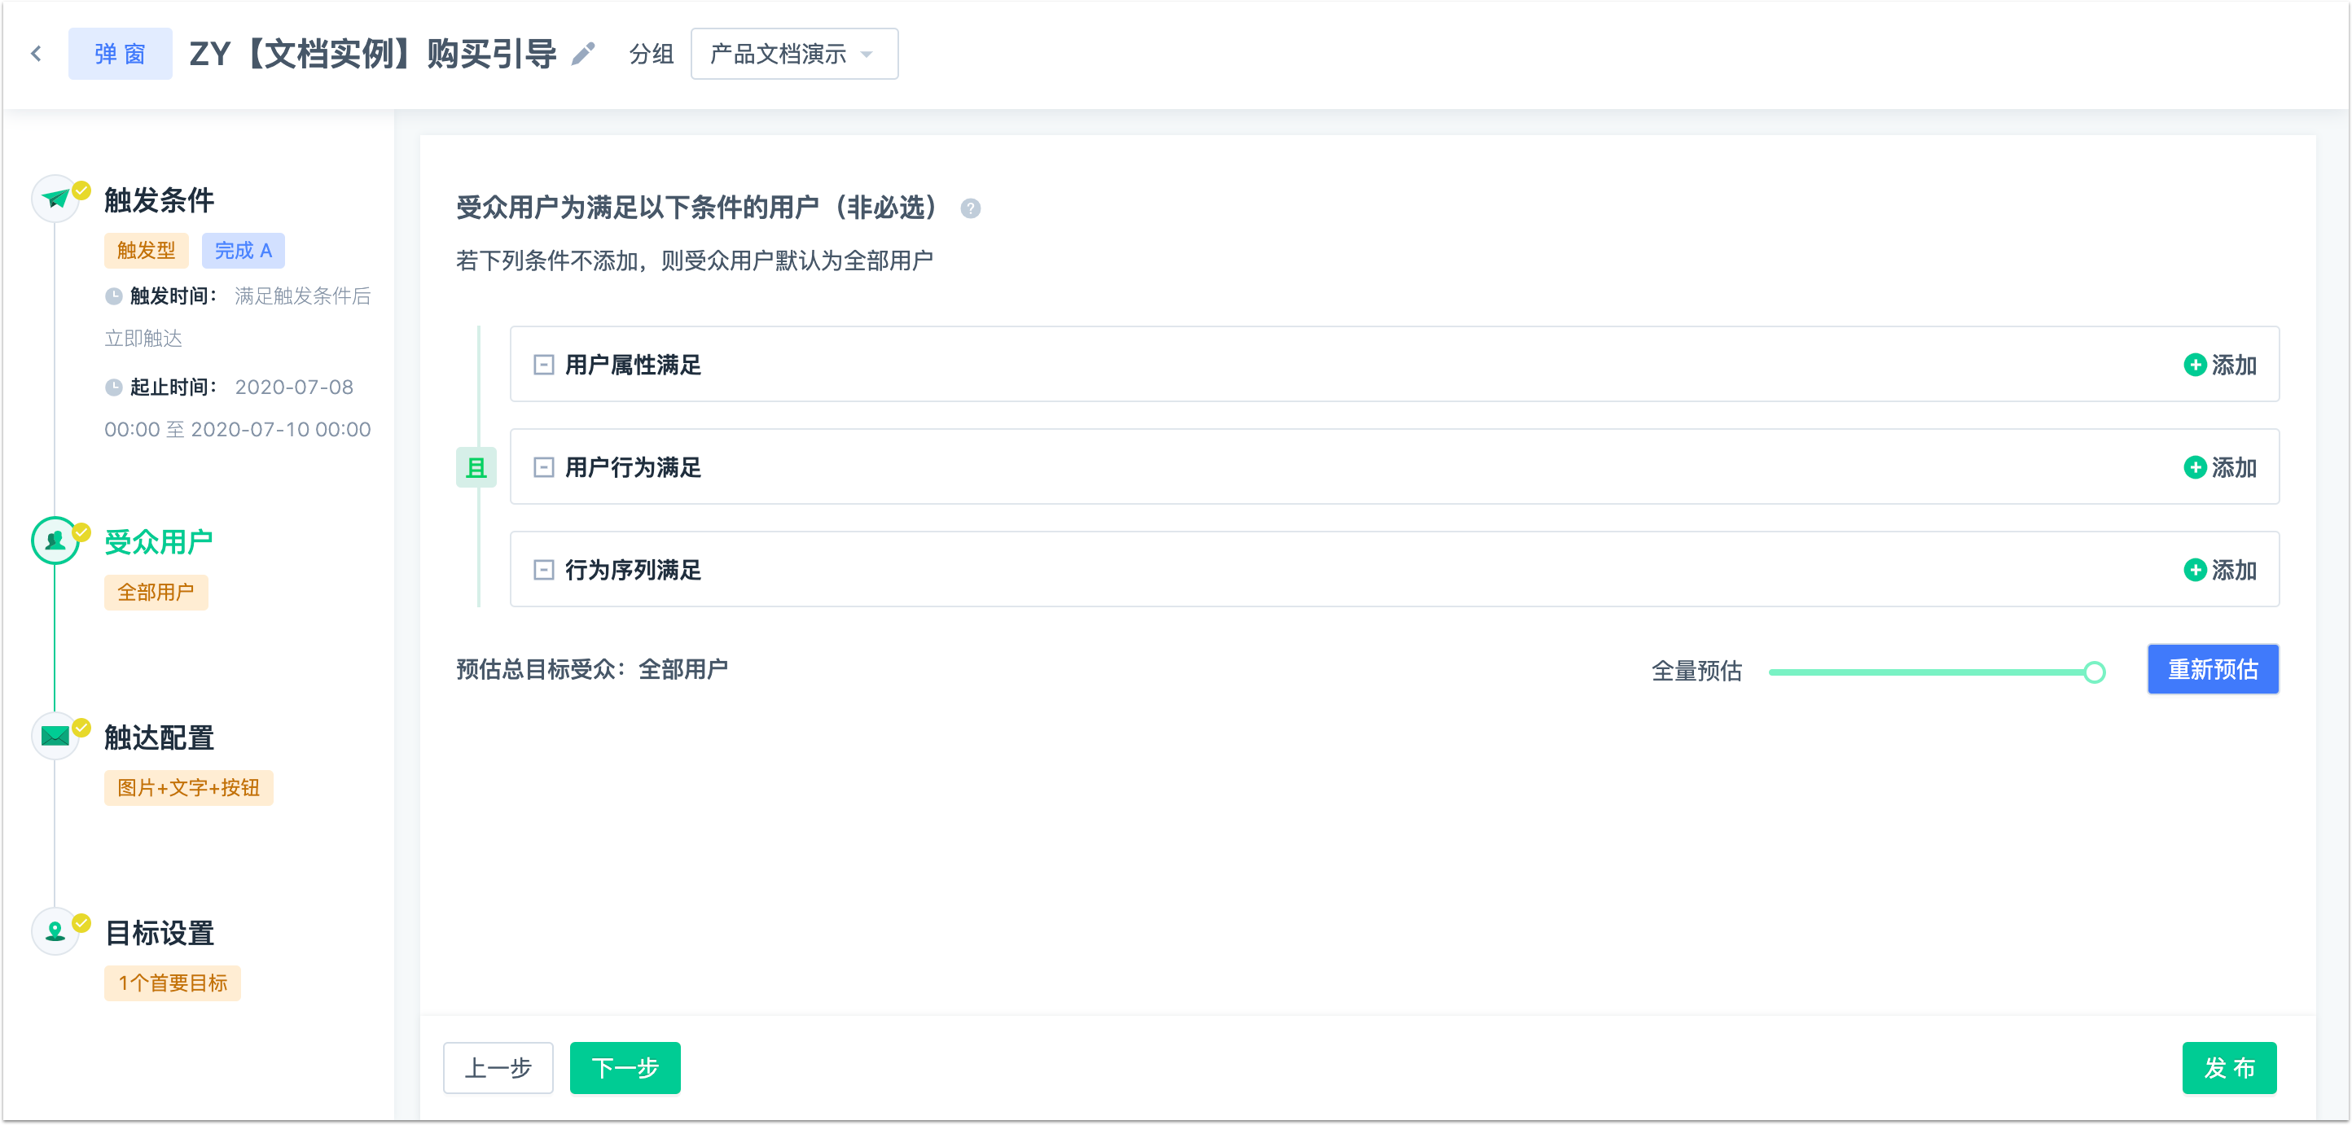Click the back arrow icon

37,54
